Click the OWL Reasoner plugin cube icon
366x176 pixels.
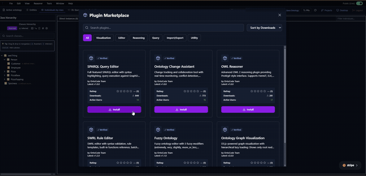tap(225, 58)
